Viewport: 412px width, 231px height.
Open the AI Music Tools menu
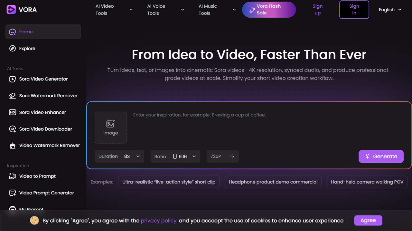(217, 10)
